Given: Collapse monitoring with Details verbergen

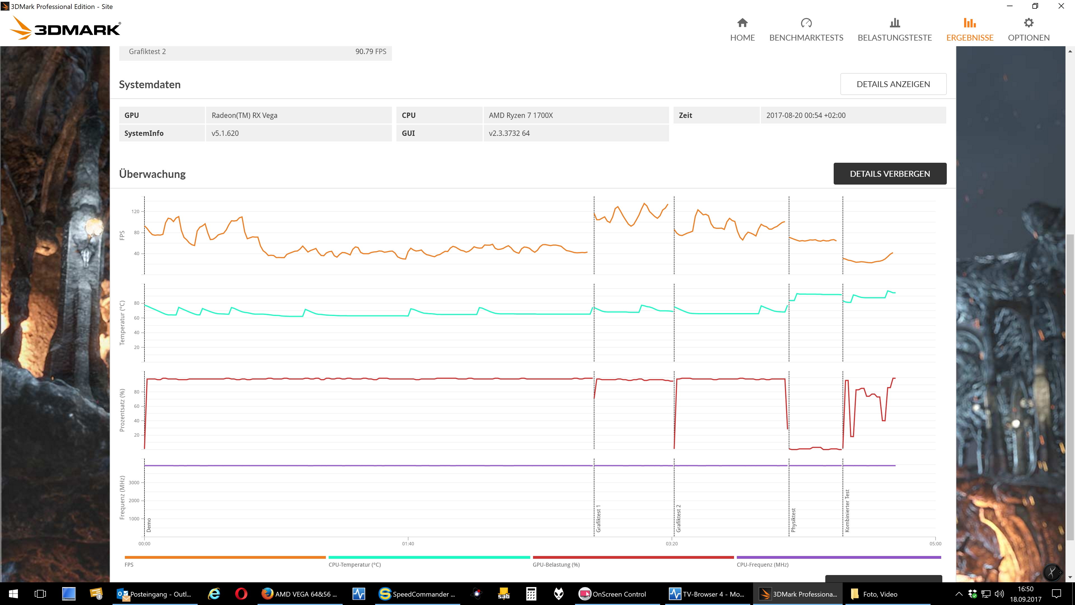Looking at the screenshot, I should (889, 174).
